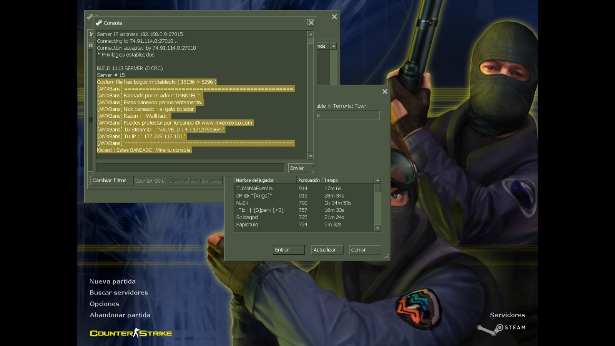The width and height of the screenshot is (615, 346).
Task: Click the Entrar button
Action: click(x=289, y=250)
